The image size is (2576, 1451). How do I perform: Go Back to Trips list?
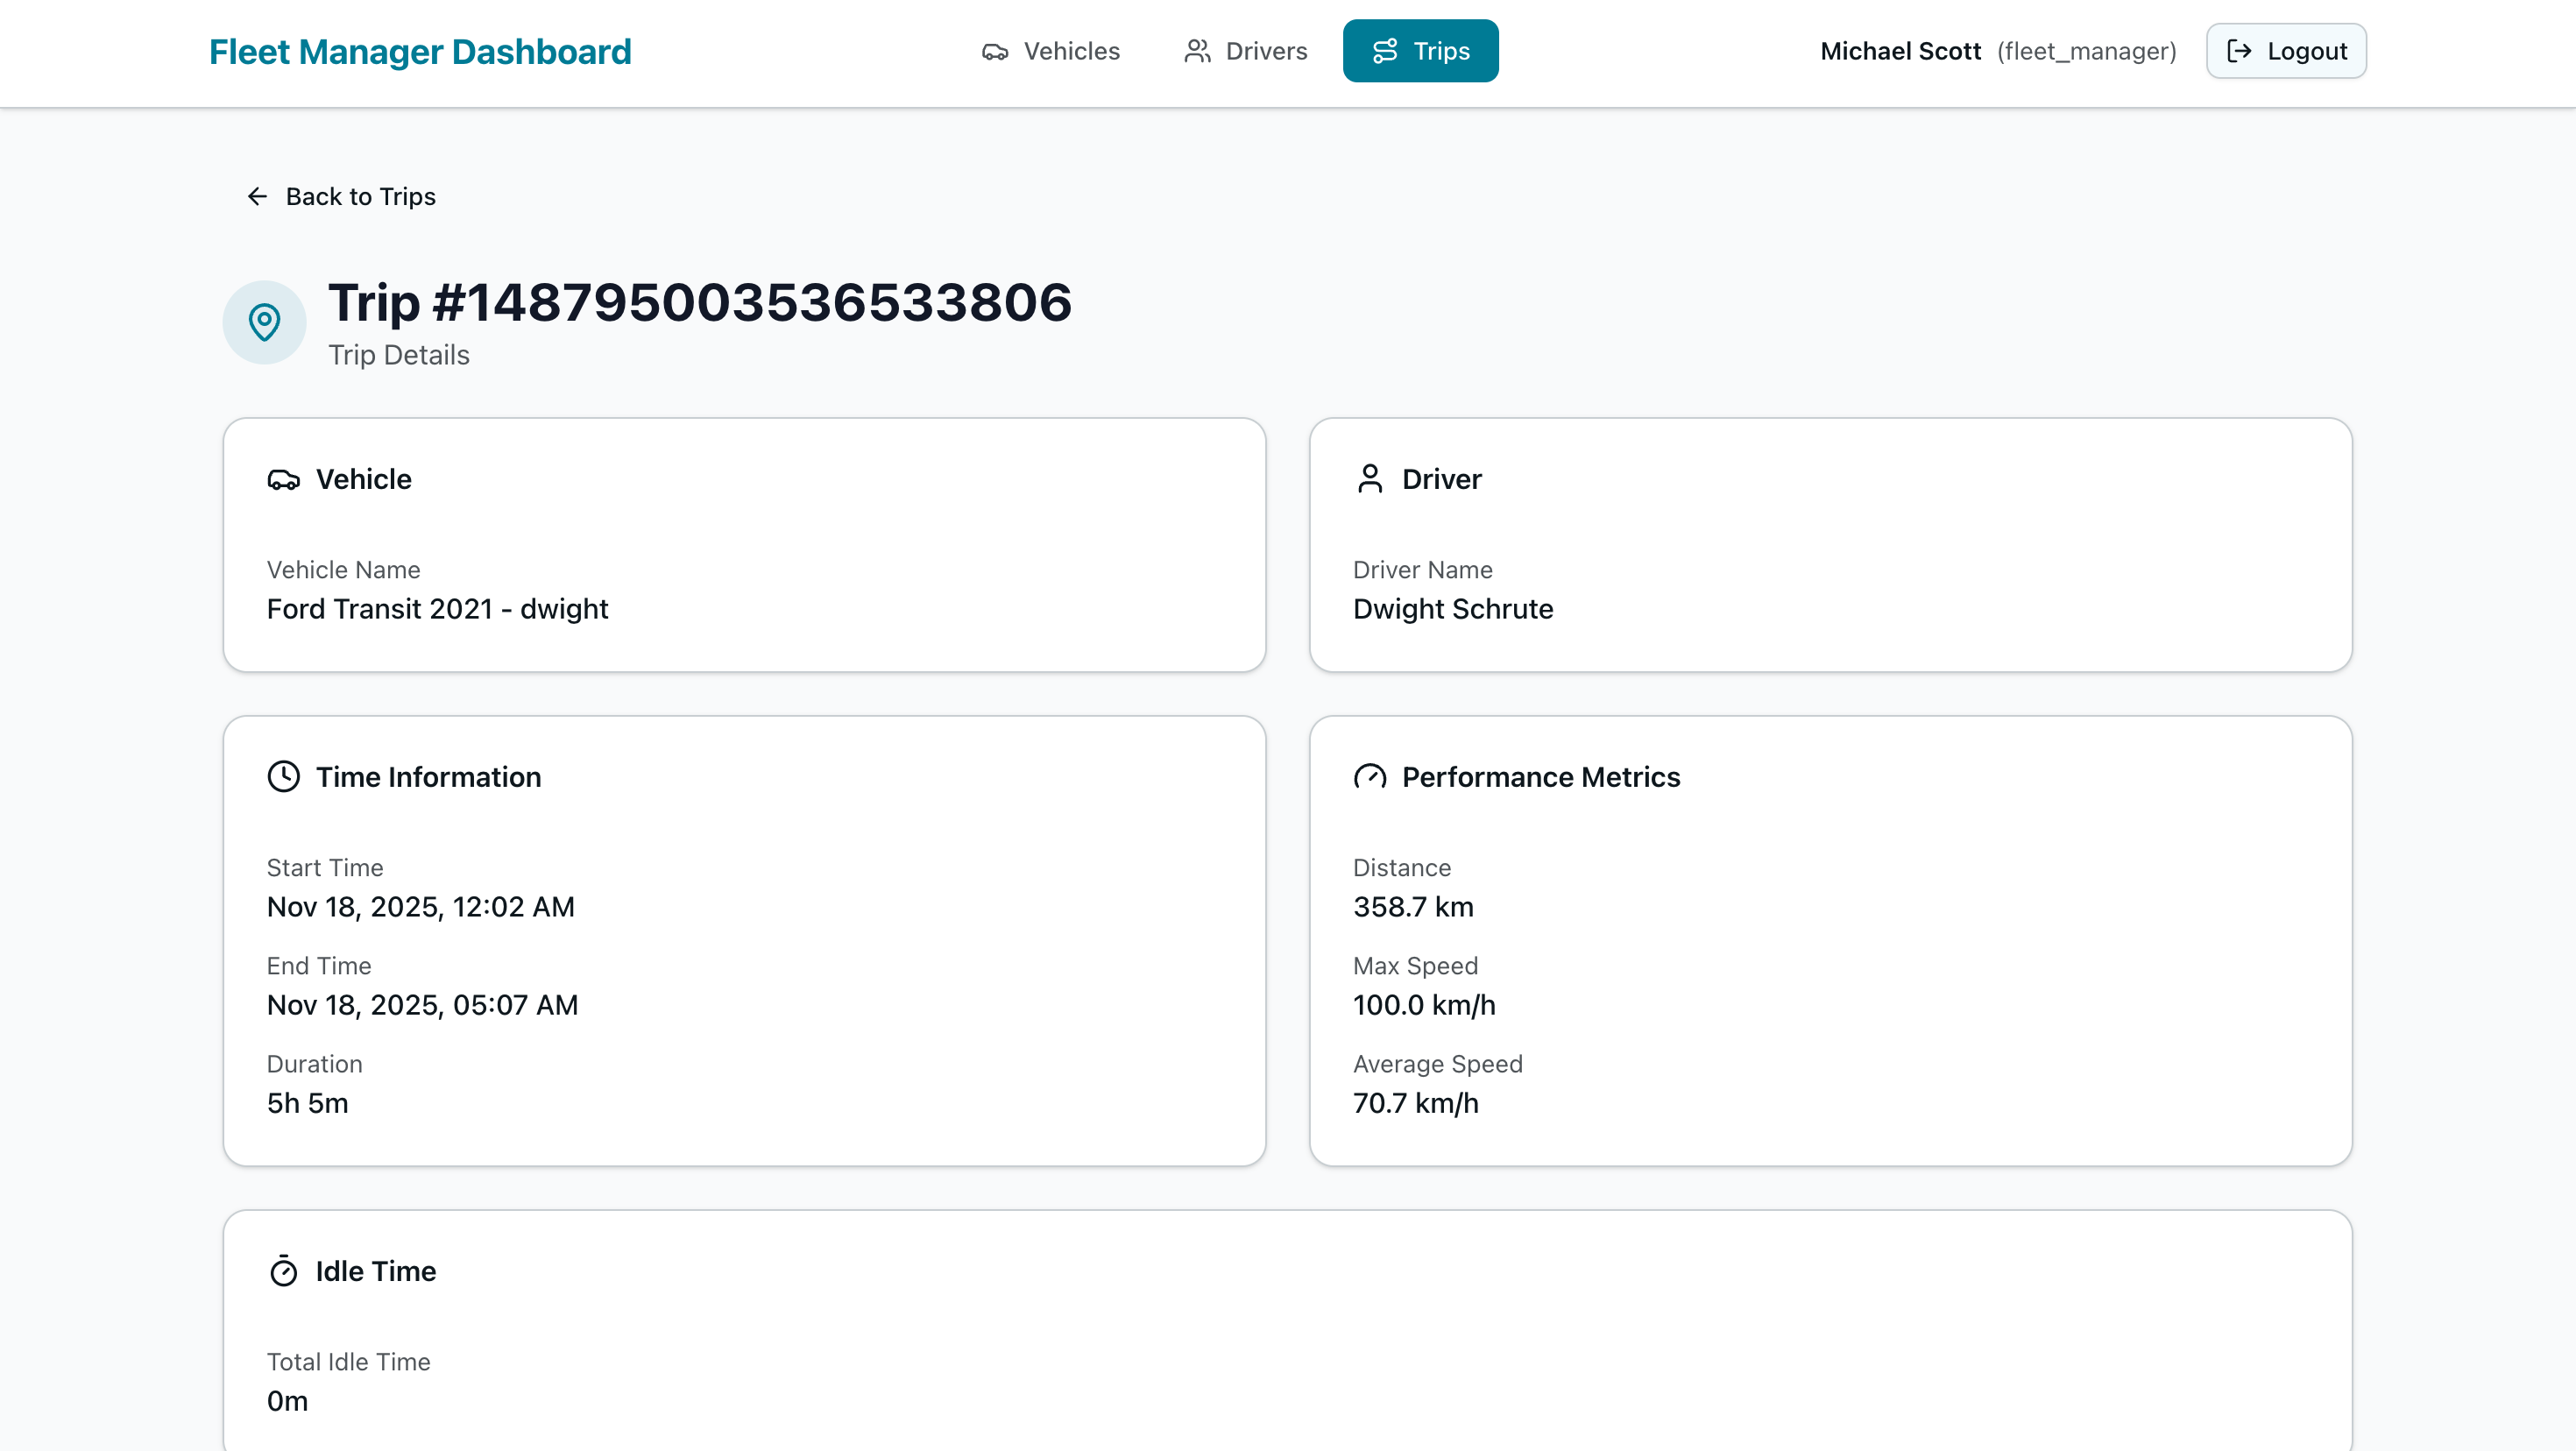(360, 196)
